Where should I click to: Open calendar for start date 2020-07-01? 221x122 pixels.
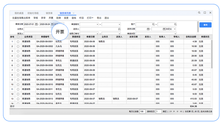coord(36,24)
